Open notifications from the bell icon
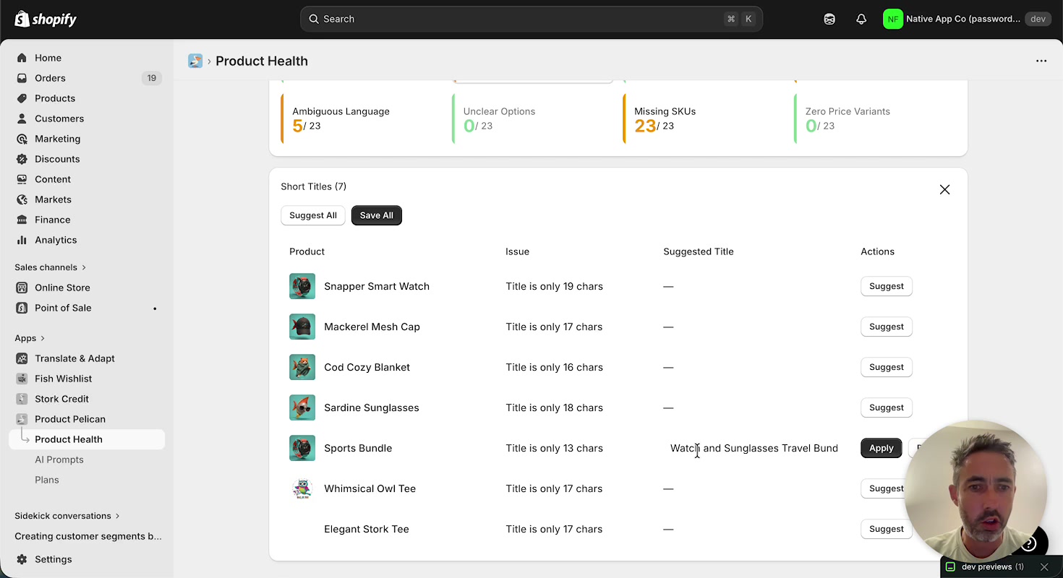Image resolution: width=1063 pixels, height=578 pixels. pos(861,19)
